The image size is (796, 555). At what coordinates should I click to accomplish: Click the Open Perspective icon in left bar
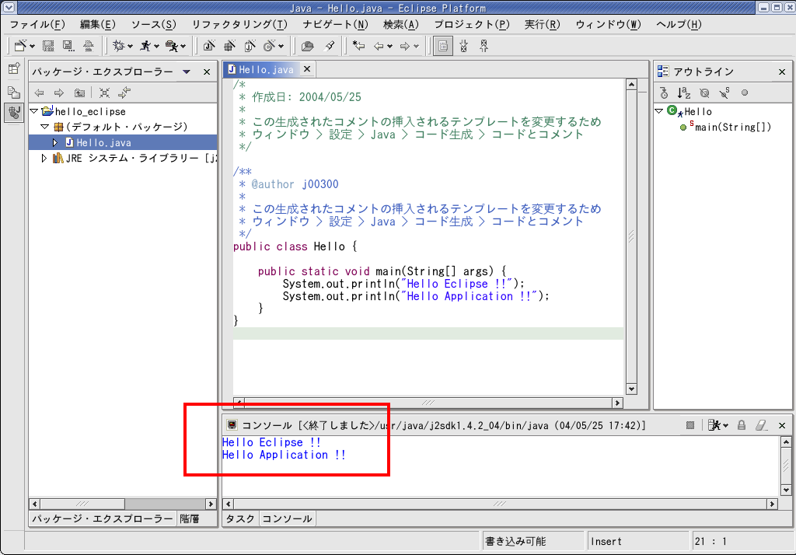pos(14,68)
